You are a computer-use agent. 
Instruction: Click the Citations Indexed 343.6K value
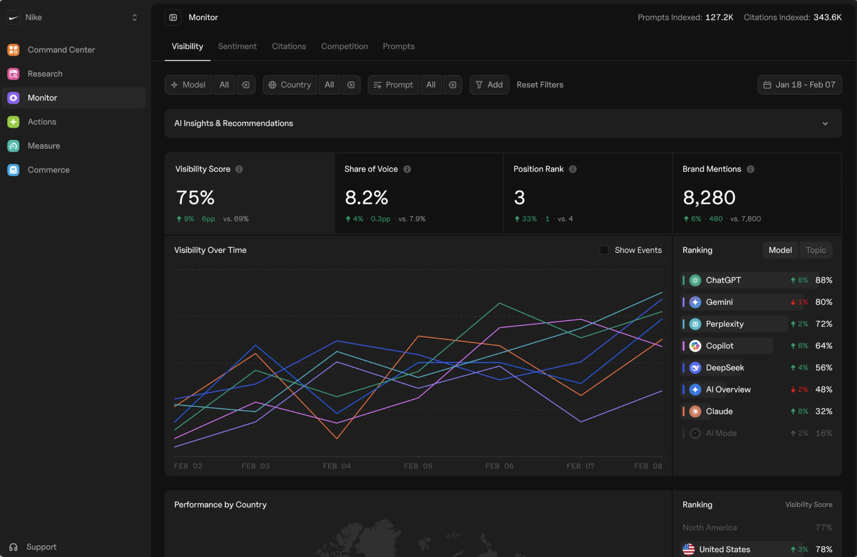(828, 17)
